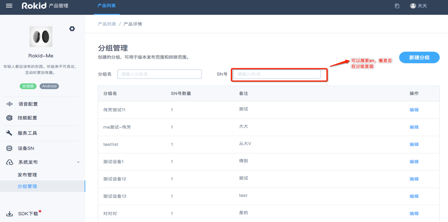Click the 设备SN chip icon

[9, 149]
